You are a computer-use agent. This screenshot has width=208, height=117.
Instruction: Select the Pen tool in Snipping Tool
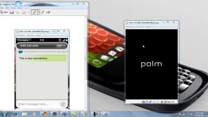[34, 12]
